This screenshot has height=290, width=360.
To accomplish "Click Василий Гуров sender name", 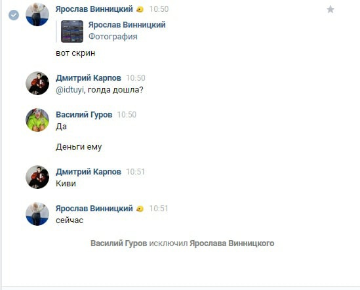I will [x=84, y=115].
